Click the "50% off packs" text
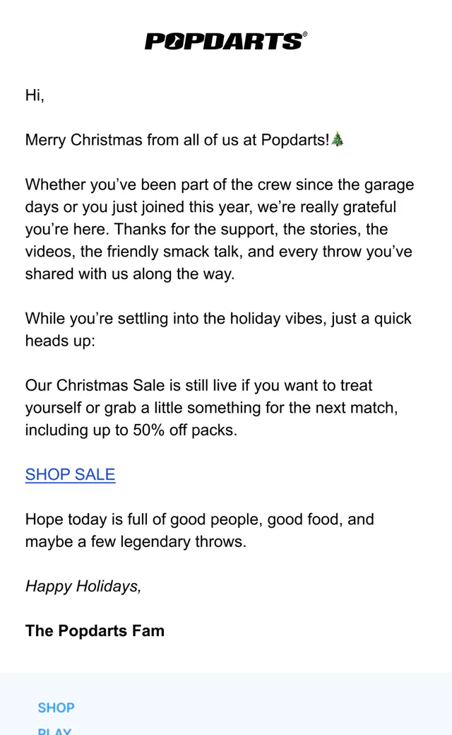Viewport: 452px width, 735px height. [185, 430]
